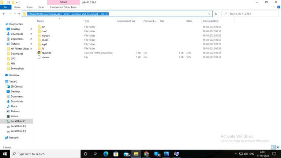Open recent locations dropdown arrow
The width and height of the screenshot is (281, 158).
15,14
